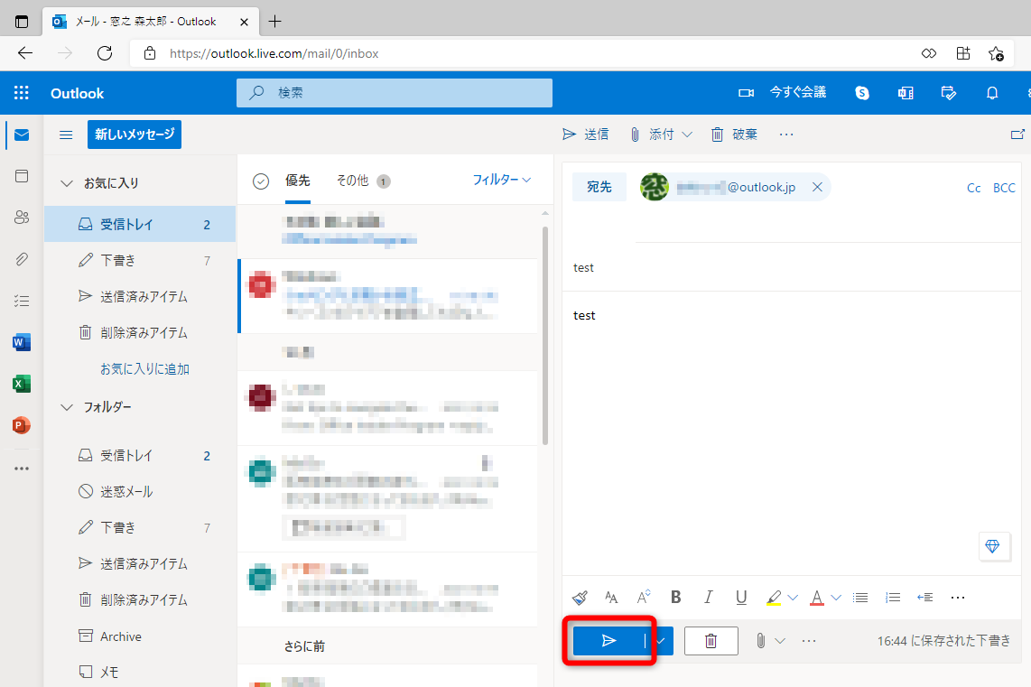Launch Word from the app sidebar
The width and height of the screenshot is (1031, 687).
click(22, 342)
